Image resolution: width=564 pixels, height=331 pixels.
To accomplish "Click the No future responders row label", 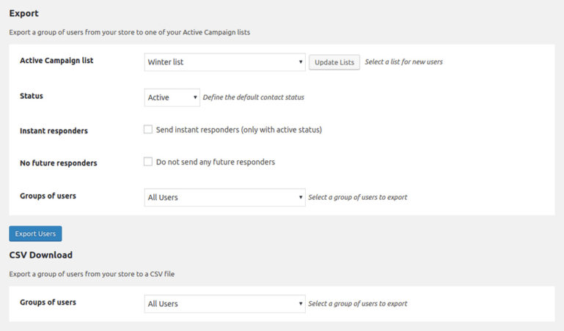I will click(58, 163).
